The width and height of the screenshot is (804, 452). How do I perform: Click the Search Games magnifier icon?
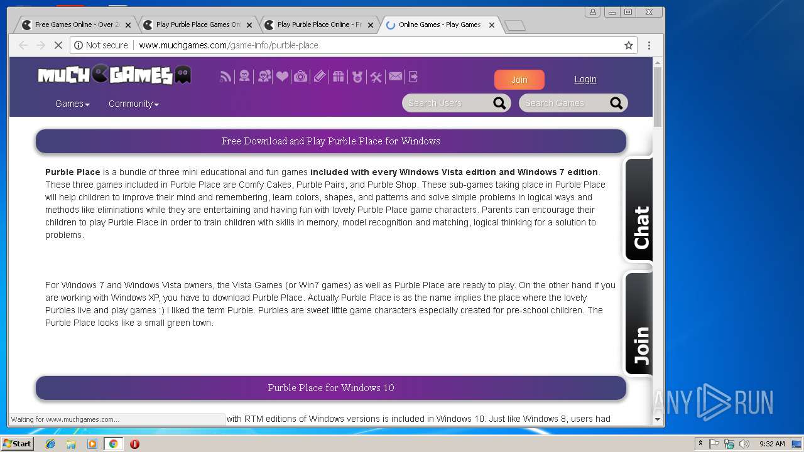pos(616,103)
